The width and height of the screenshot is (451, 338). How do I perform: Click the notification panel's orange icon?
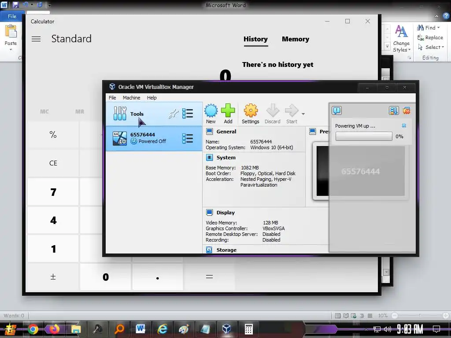coord(407,110)
